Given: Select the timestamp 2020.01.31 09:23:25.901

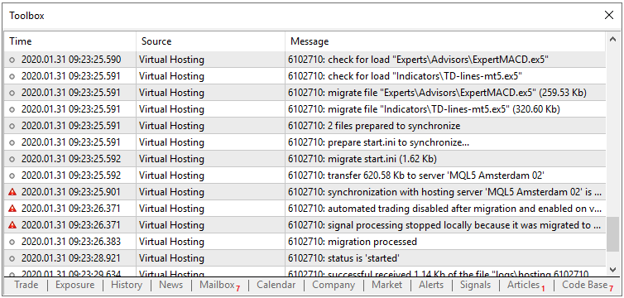Looking at the screenshot, I should pyautogui.click(x=71, y=192).
